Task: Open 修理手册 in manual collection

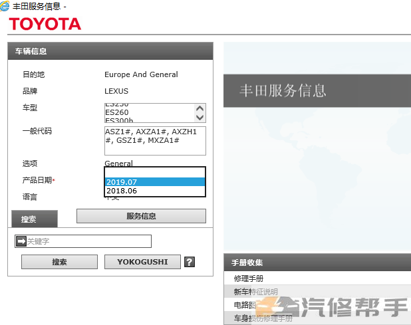Action: tap(249, 278)
